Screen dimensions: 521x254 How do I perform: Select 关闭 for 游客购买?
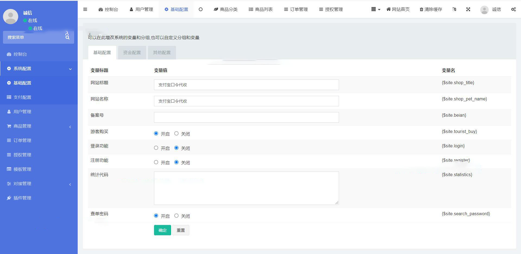[177, 134]
